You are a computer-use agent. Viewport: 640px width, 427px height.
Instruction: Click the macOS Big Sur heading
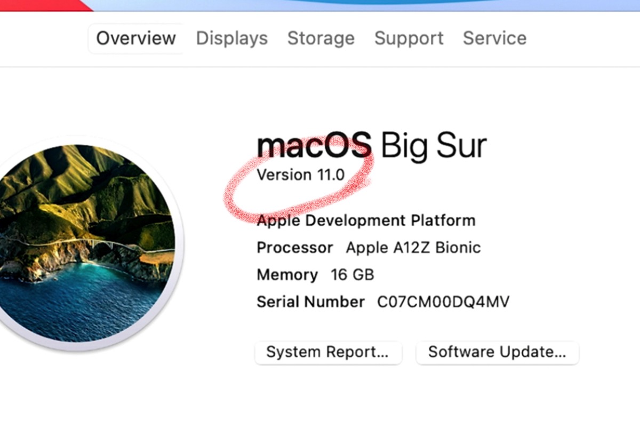(x=372, y=146)
